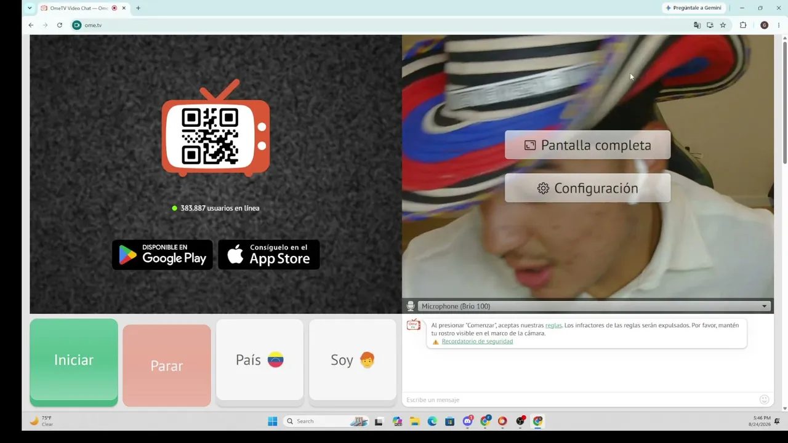The image size is (788, 443).
Task: Click the install app icon in address bar
Action: 710,25
